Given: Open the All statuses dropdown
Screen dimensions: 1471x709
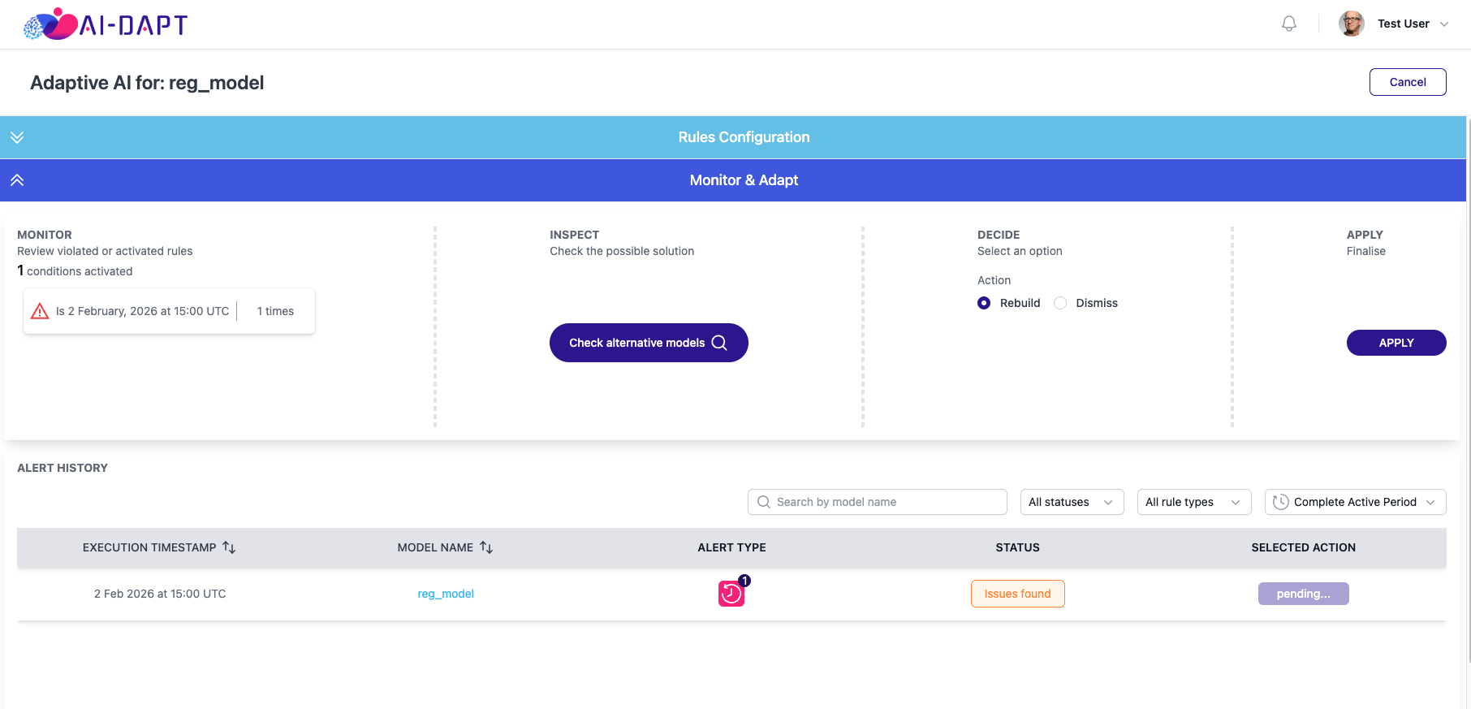Looking at the screenshot, I should (x=1072, y=502).
